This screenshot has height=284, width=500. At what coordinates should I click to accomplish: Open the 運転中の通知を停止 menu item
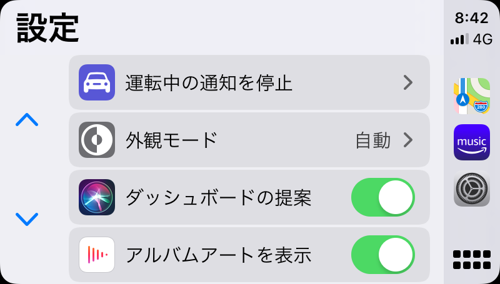click(x=249, y=82)
